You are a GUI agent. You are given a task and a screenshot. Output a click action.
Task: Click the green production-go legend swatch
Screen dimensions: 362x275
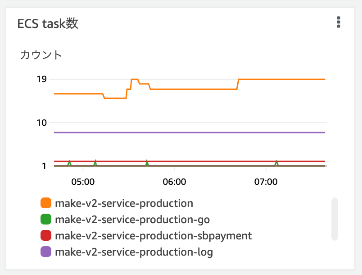[45, 220]
